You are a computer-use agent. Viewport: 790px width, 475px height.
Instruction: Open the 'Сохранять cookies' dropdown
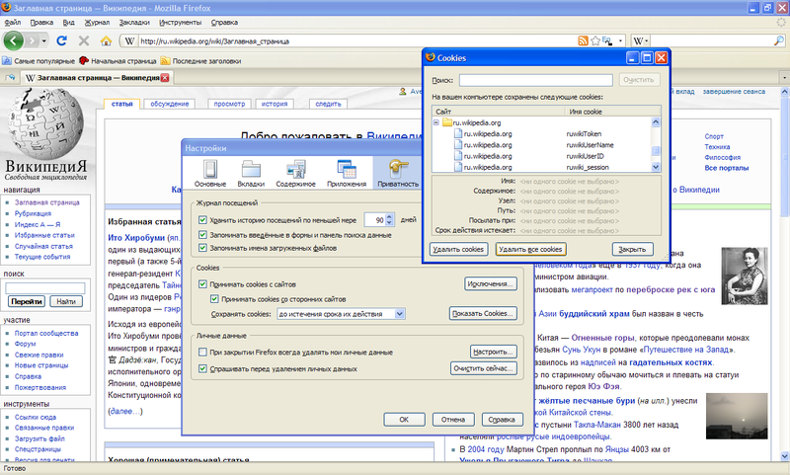point(341,314)
